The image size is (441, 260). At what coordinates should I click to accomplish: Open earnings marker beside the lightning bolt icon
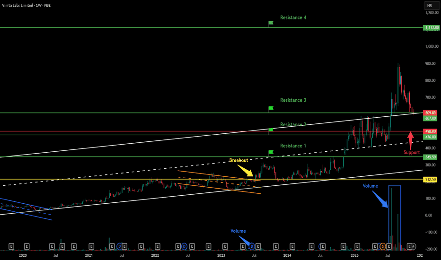(409, 246)
